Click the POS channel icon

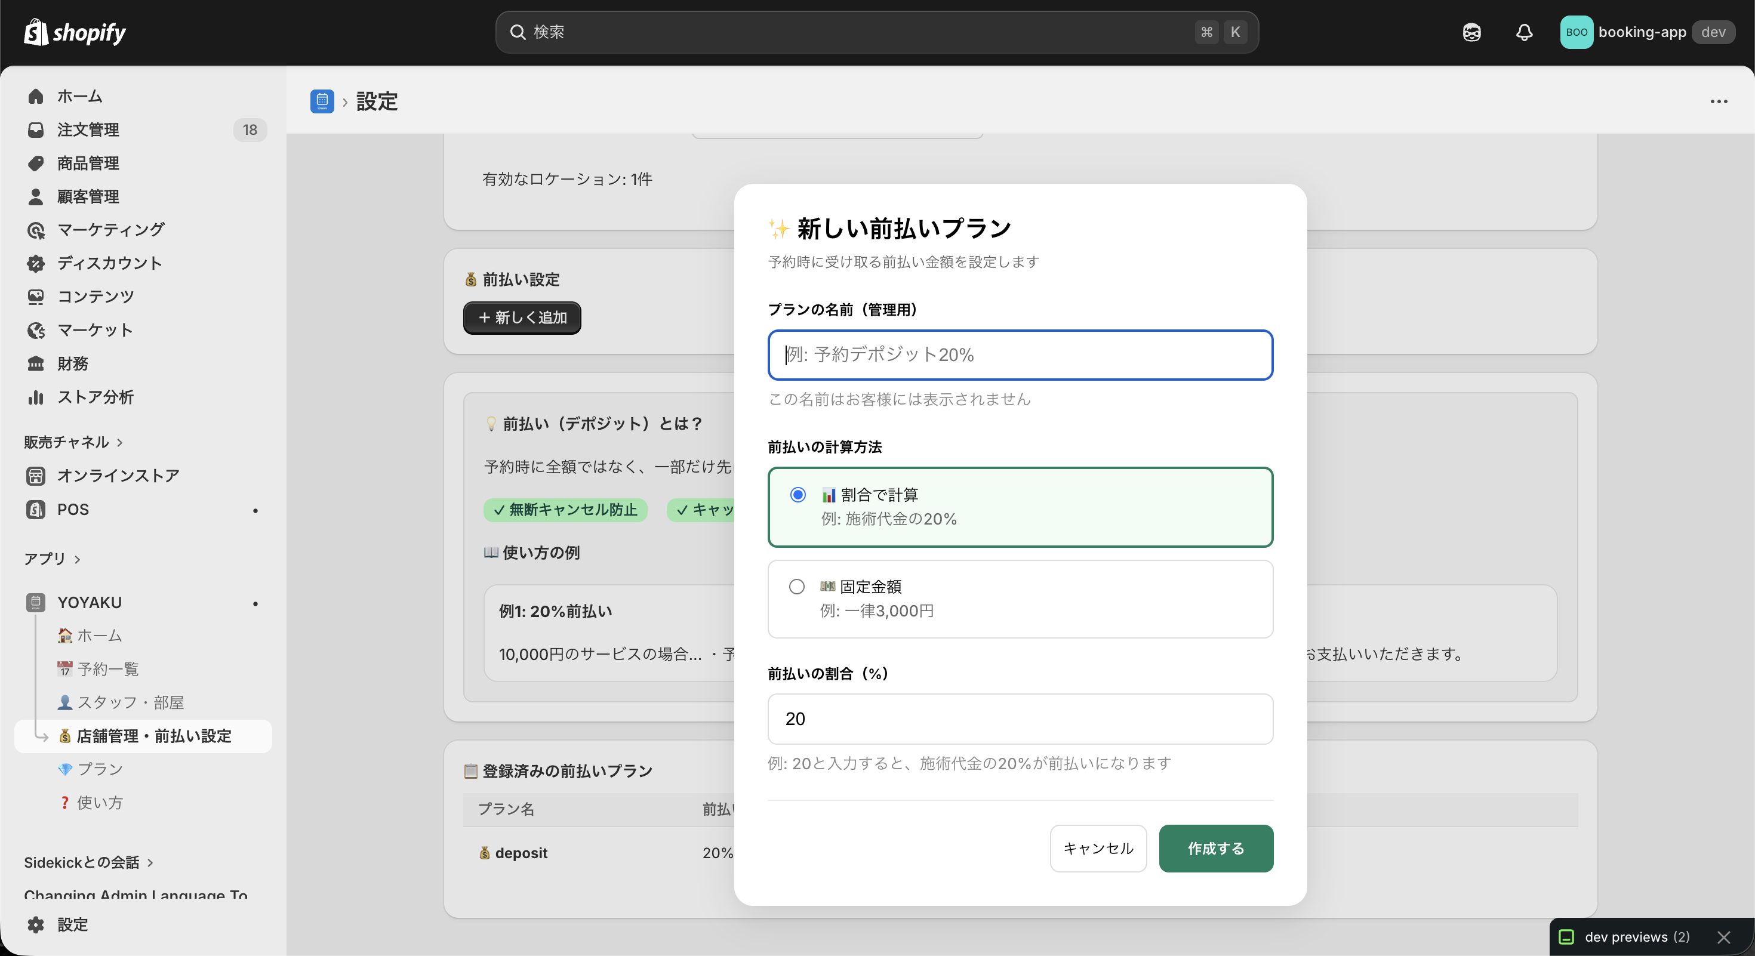tap(35, 509)
